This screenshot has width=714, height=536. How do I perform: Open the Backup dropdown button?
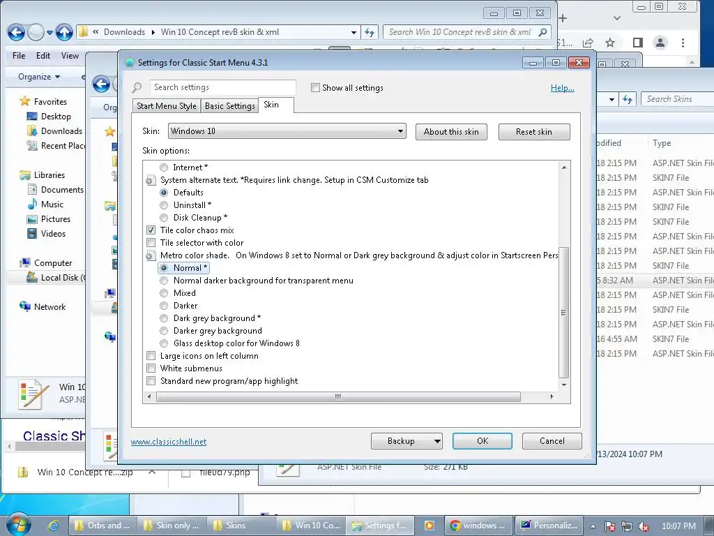(407, 441)
